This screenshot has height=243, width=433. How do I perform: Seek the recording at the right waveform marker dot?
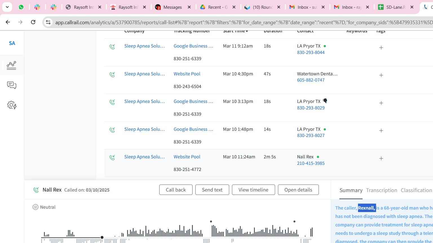coord(294,222)
